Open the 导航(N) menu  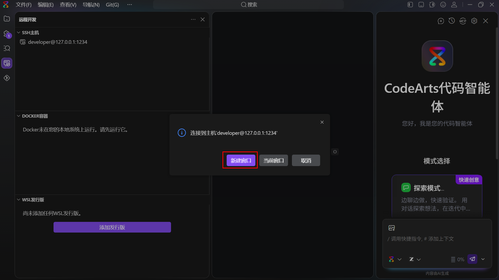click(x=91, y=5)
